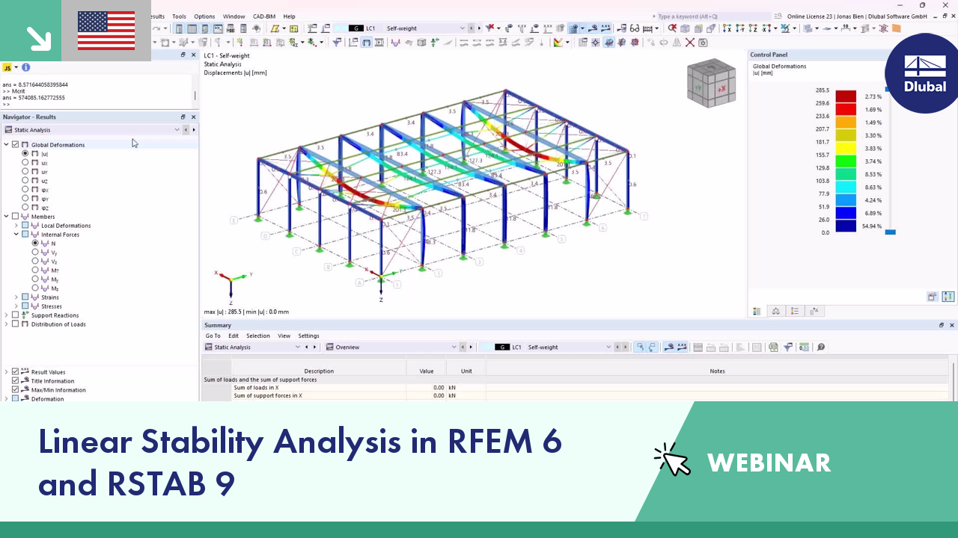The image size is (958, 538).
Task: Expand the Strains tree item
Action: 16,297
